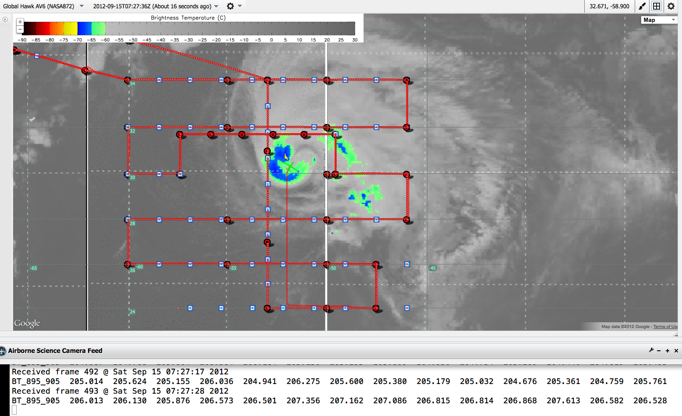This screenshot has height=416, width=682.
Task: Expand the timestamp selector dropdown
Action: coord(216,6)
